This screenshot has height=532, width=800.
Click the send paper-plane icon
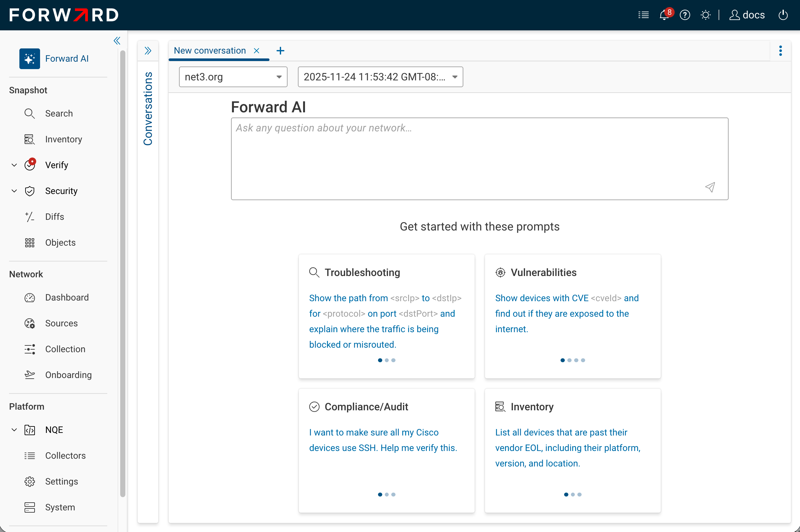[x=710, y=187]
